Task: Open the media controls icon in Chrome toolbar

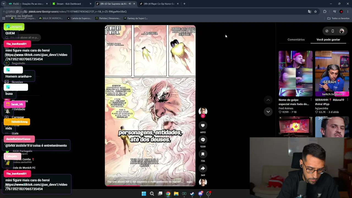Action: click(334, 12)
